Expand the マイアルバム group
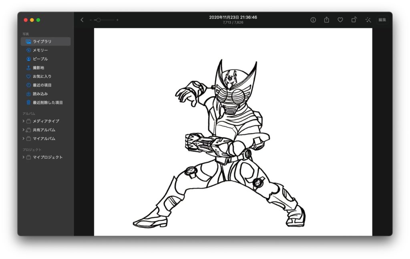The height and width of the screenshot is (259, 410). (23, 138)
